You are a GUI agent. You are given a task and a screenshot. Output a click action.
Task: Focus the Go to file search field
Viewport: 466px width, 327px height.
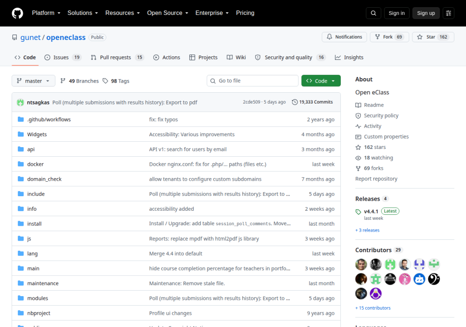tap(253, 81)
